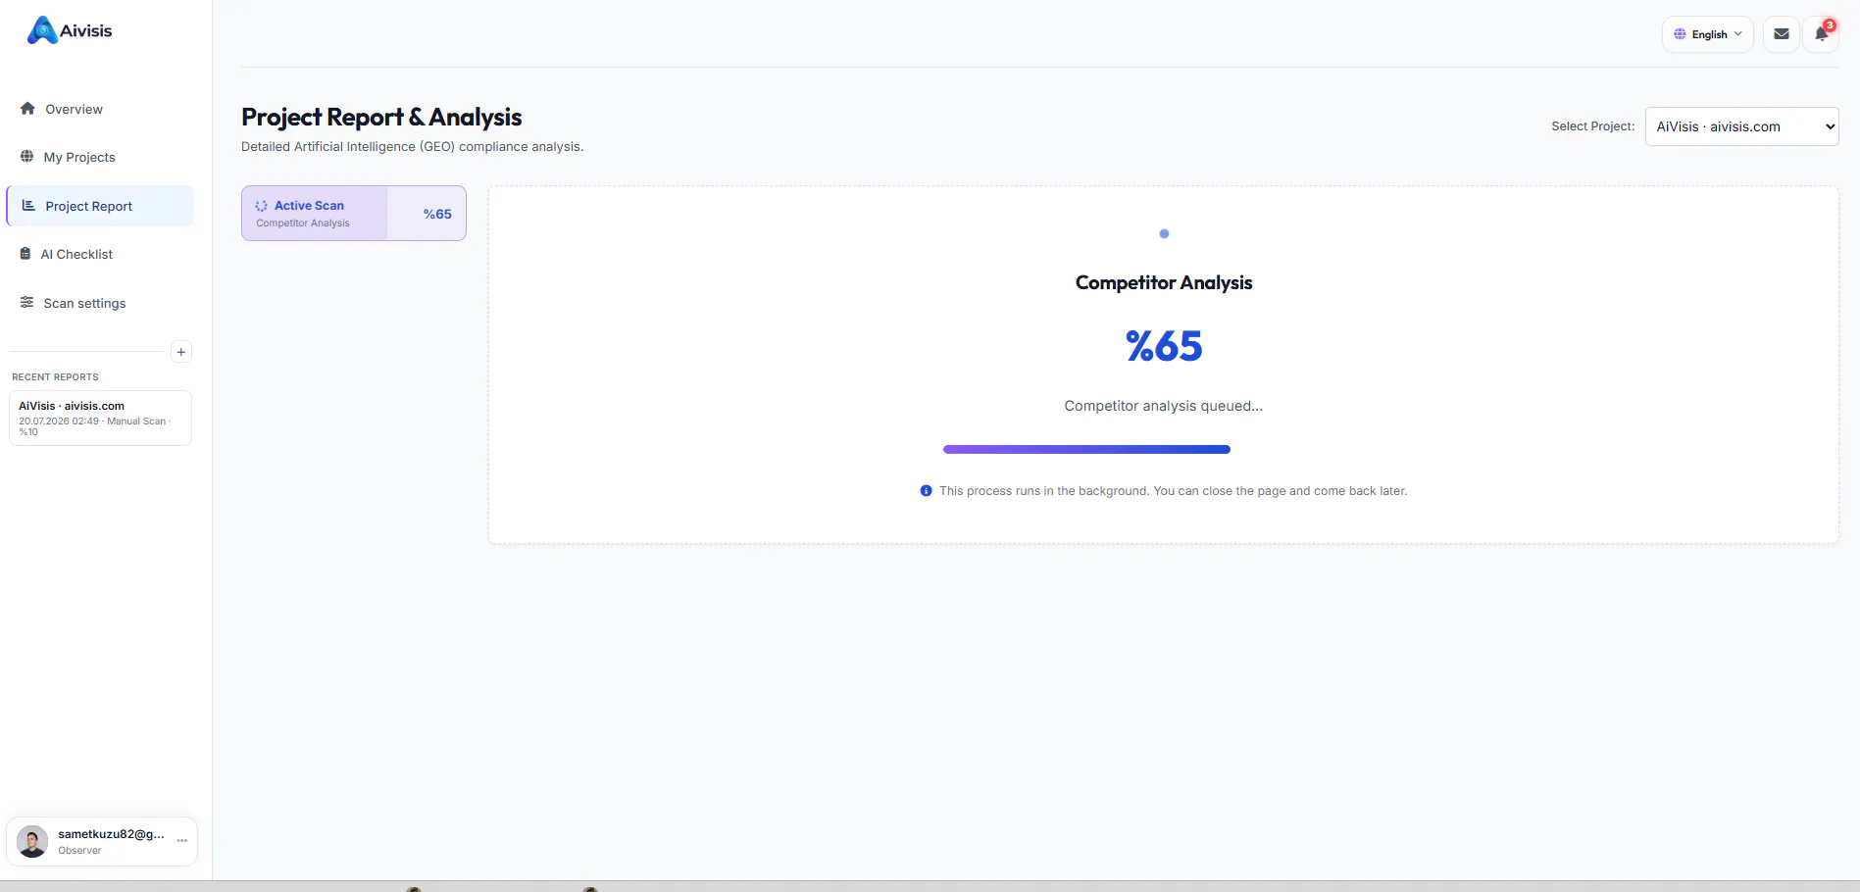Open the user options ellipsis menu
Viewport: 1860px width, 892px height.
(182, 841)
